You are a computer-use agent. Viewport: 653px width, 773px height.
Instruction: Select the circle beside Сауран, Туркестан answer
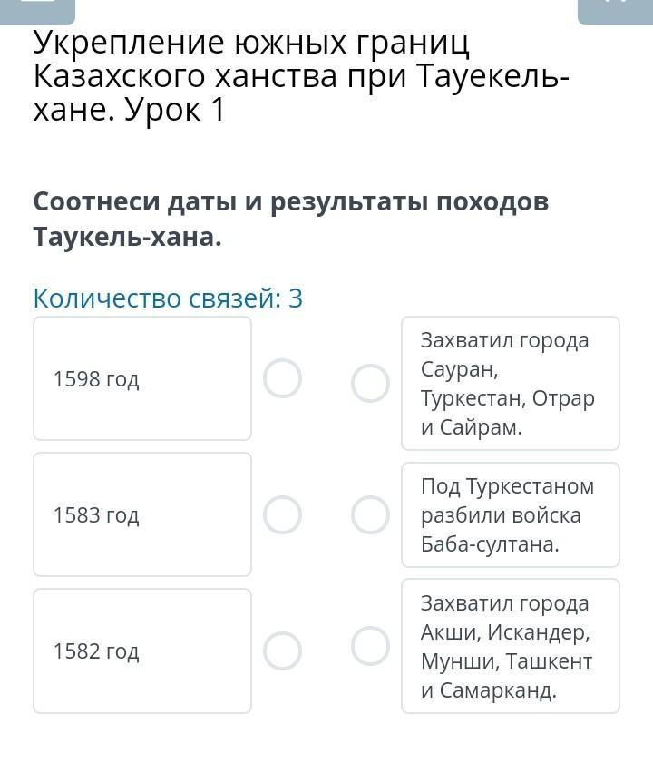coord(370,383)
